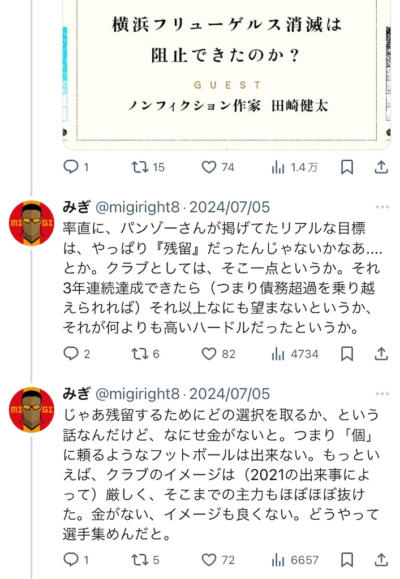
Task: Bookmark the tweet with 6657 views
Action: [x=347, y=561]
